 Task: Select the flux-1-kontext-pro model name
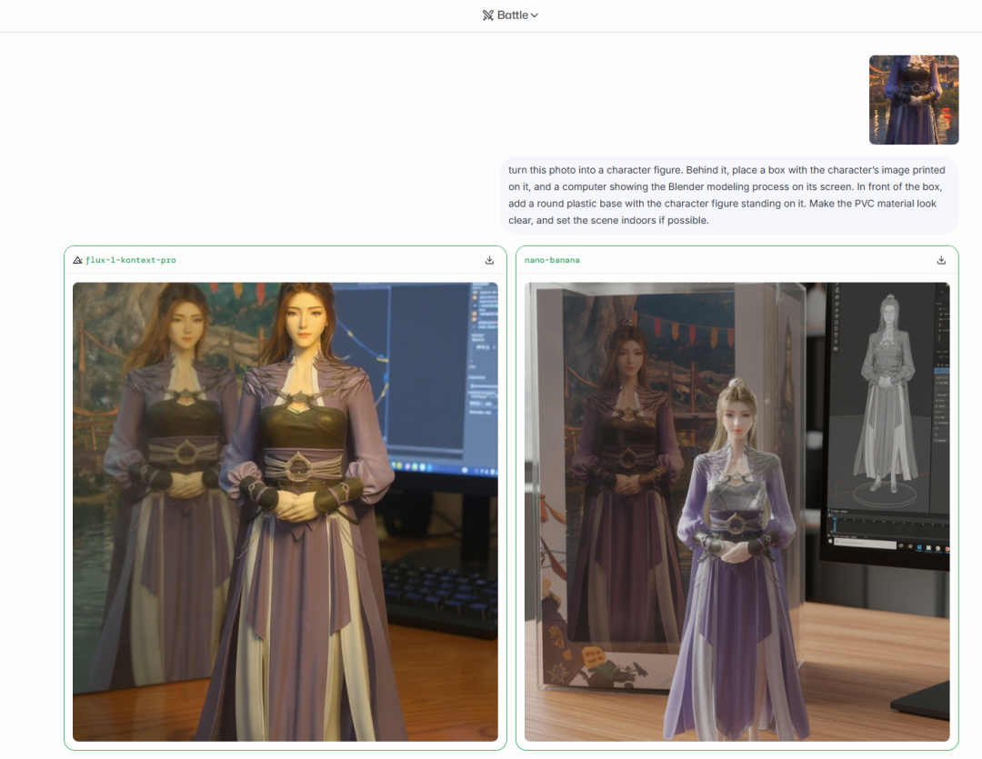point(131,260)
